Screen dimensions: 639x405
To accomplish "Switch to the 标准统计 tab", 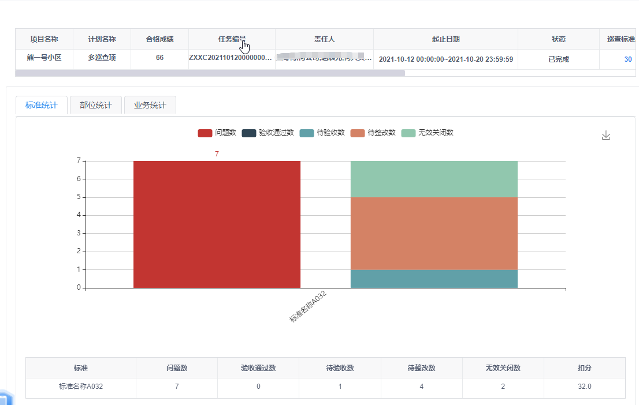I will click(x=41, y=105).
